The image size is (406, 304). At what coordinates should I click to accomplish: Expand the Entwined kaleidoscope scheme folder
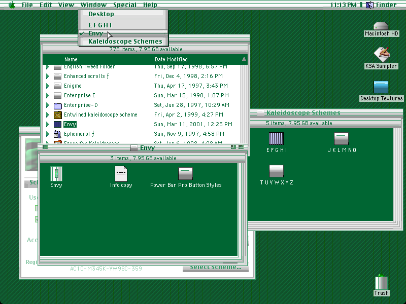(x=47, y=115)
